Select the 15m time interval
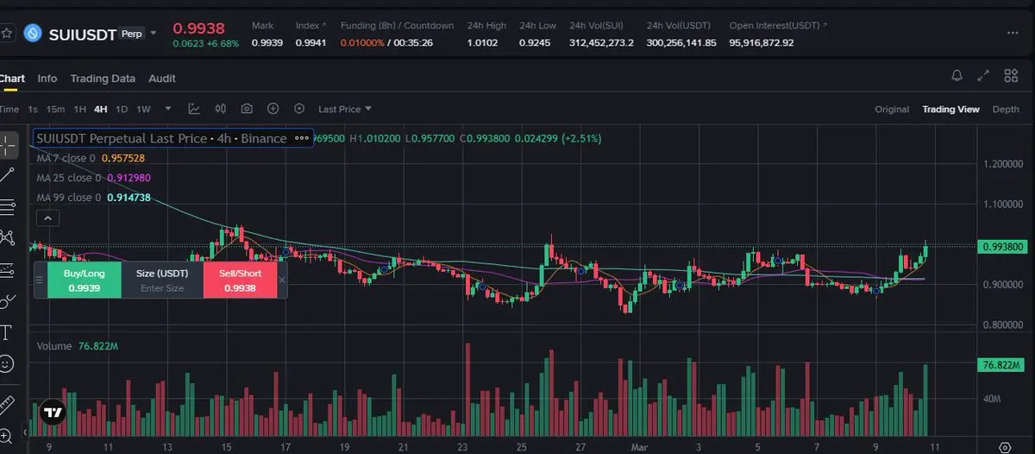Image resolution: width=1035 pixels, height=454 pixels. [55, 109]
